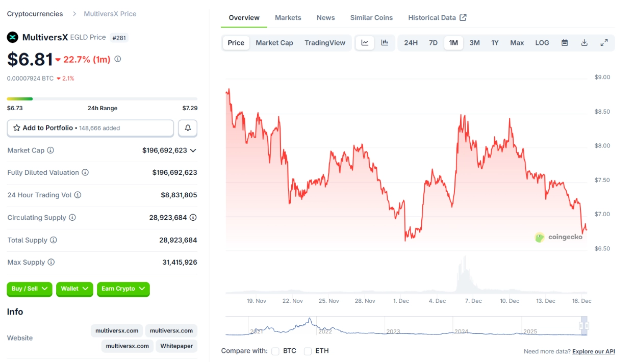Click the price alert bell icon

coord(188,128)
